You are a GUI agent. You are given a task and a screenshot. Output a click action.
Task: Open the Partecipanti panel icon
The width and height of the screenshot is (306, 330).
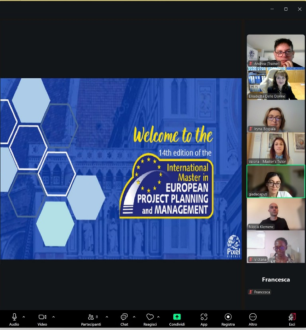click(x=91, y=317)
